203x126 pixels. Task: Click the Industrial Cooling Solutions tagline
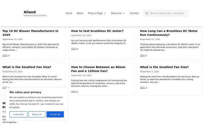click(35, 16)
